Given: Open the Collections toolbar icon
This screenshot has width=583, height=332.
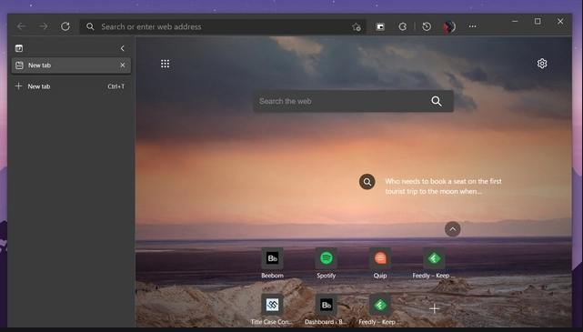Looking at the screenshot, I should tap(380, 26).
